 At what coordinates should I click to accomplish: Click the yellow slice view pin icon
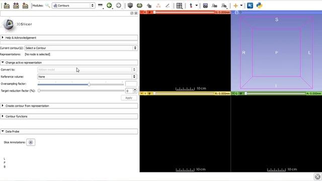pos(141,94)
